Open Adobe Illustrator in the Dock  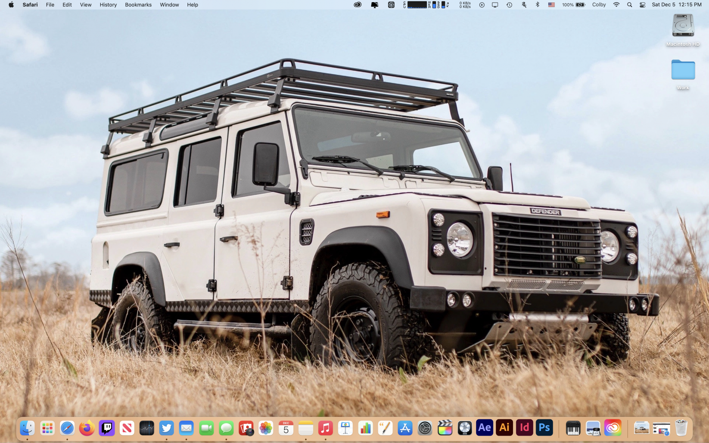tap(504, 428)
